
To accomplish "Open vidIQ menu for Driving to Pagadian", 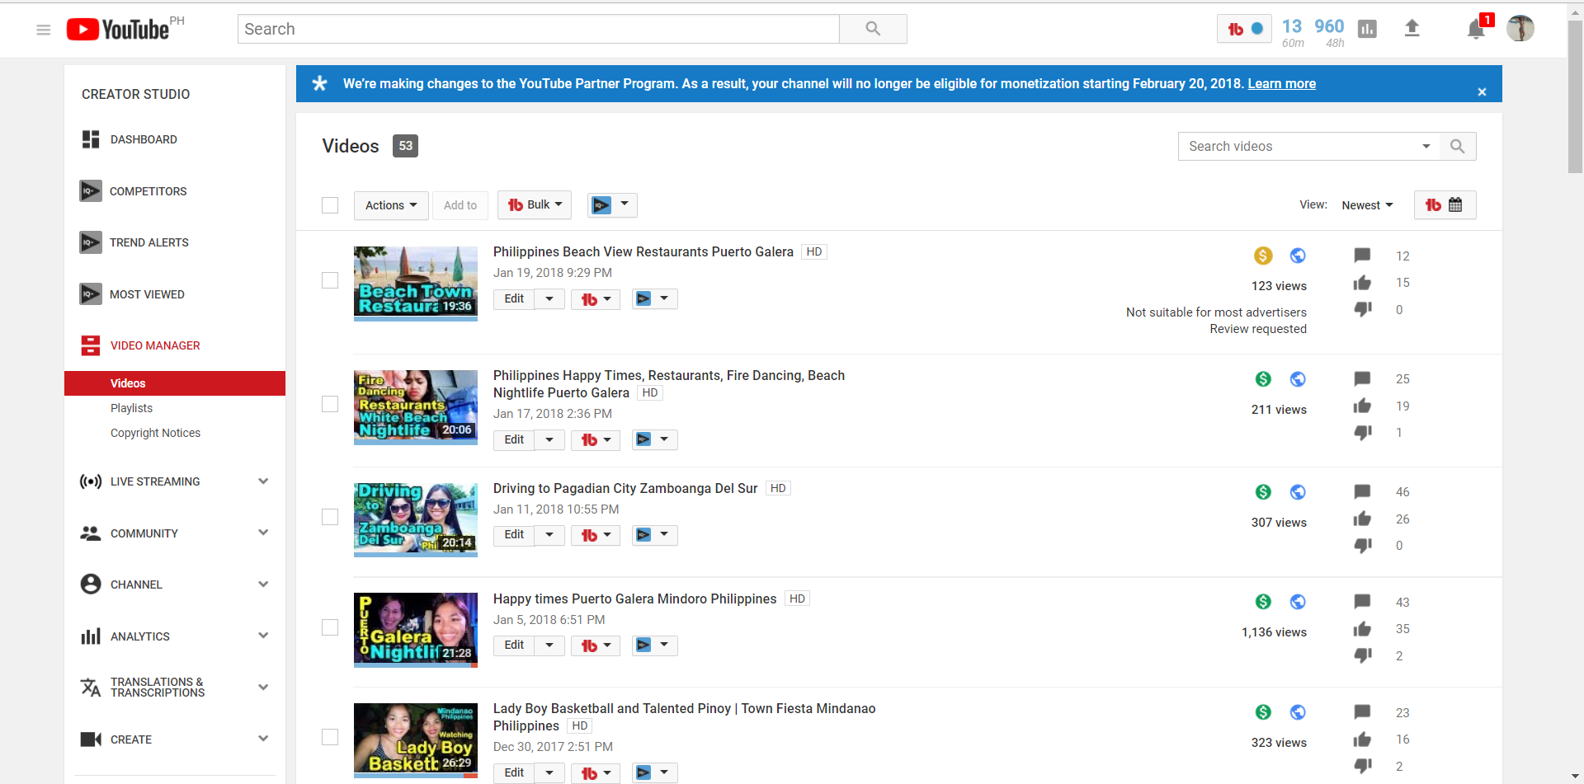I will 655,534.
